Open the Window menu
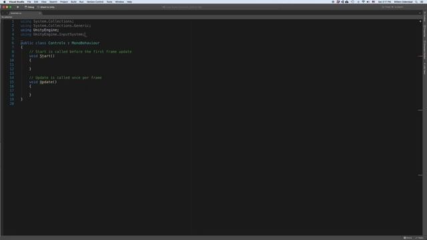Viewport: 427px width, 240px height. (x=119, y=1)
